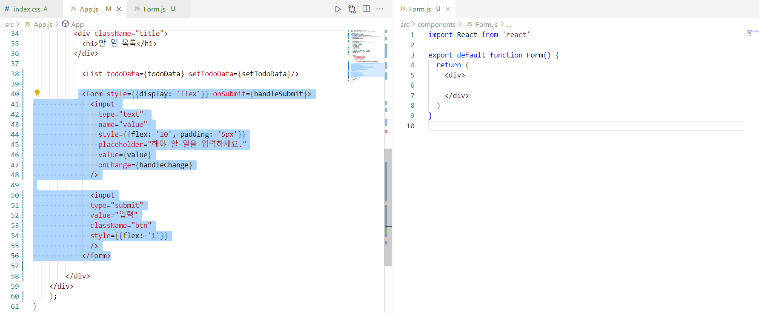Click the JS icon on right Form.js tab

(403, 9)
